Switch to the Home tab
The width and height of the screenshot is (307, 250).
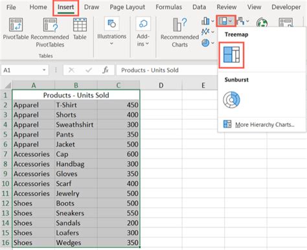[38, 7]
